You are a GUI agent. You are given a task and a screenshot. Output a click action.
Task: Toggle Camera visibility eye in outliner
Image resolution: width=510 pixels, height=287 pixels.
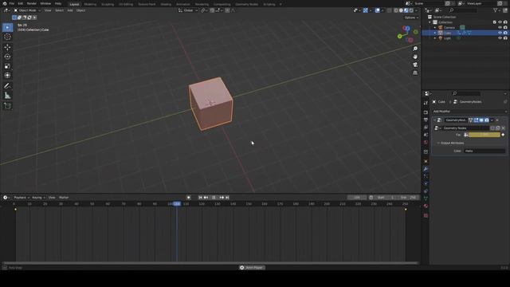(x=500, y=27)
